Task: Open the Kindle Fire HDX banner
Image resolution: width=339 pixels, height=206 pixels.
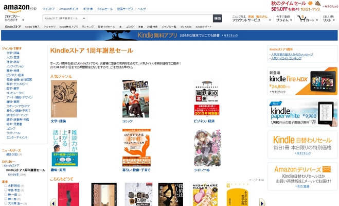Action: pyautogui.click(x=302, y=81)
